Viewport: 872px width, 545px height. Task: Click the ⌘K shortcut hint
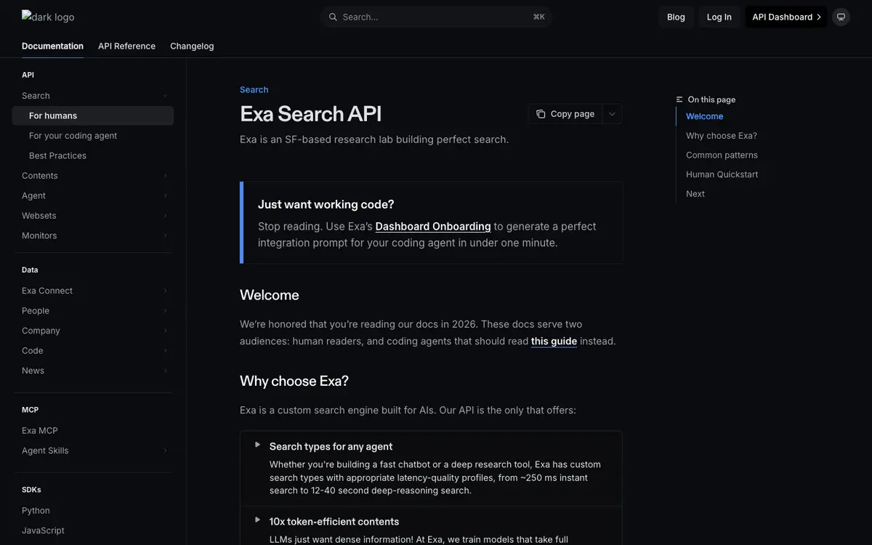pyautogui.click(x=538, y=17)
